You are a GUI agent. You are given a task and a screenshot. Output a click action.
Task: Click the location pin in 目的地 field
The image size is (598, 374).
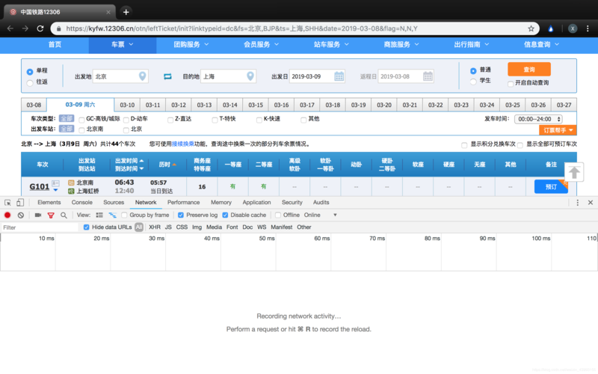click(x=250, y=76)
